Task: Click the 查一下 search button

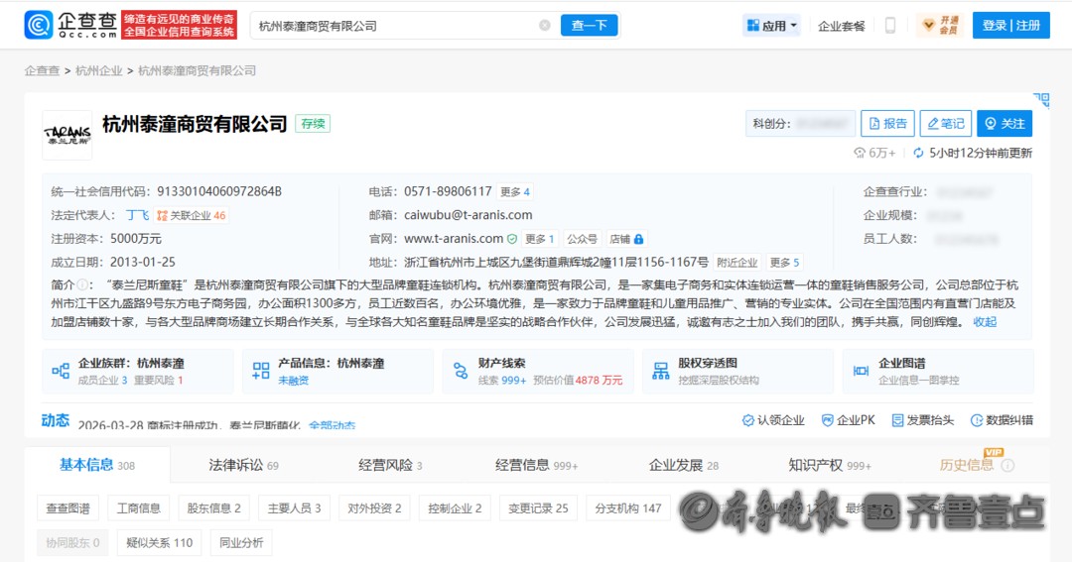Action: tap(589, 26)
